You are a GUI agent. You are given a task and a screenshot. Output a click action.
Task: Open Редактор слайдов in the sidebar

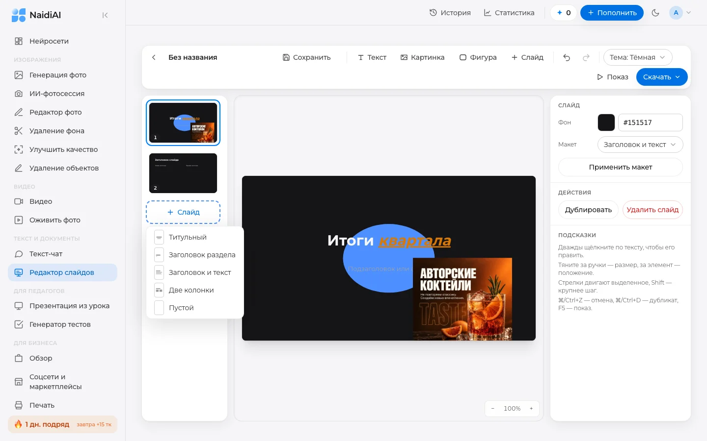tap(62, 272)
